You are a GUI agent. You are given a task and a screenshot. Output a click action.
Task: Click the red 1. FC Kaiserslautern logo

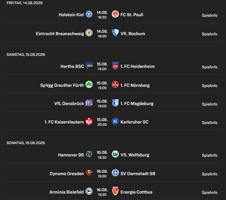tap(89, 121)
